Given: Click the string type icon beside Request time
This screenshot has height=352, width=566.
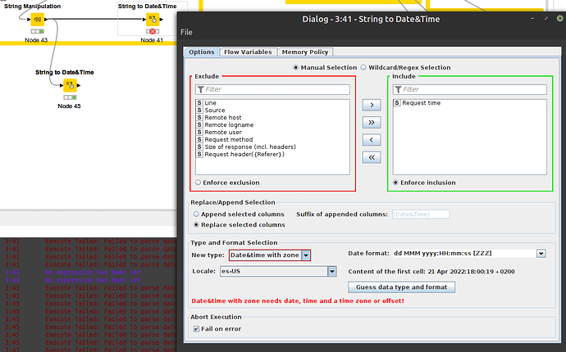Looking at the screenshot, I should click(x=397, y=103).
